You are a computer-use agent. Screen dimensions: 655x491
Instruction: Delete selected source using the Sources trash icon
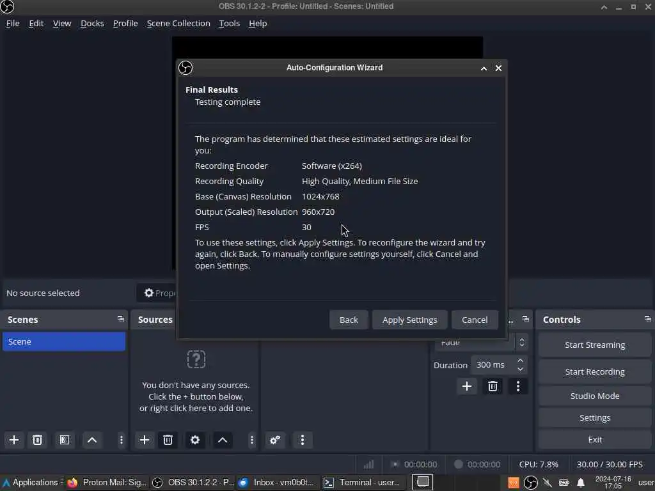click(x=168, y=440)
